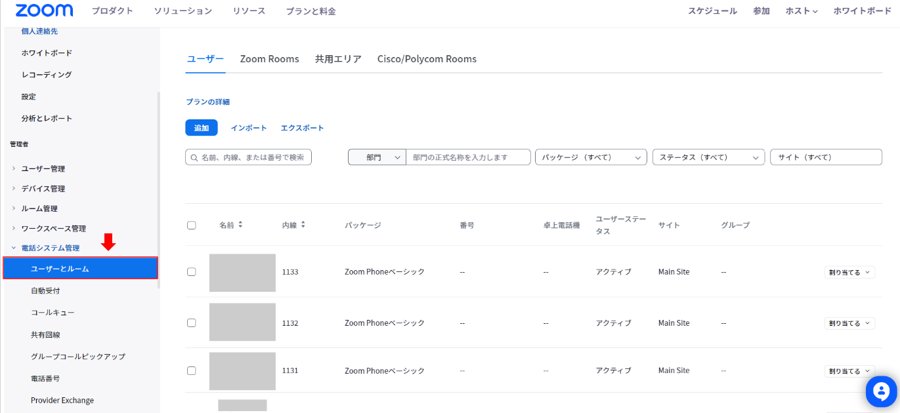
Task: Click Main Site in the 1132 row
Action: click(674, 323)
